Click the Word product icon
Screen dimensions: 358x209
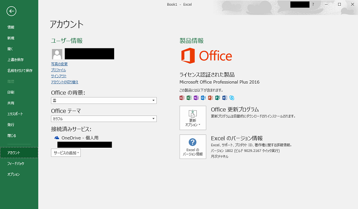[225, 98]
